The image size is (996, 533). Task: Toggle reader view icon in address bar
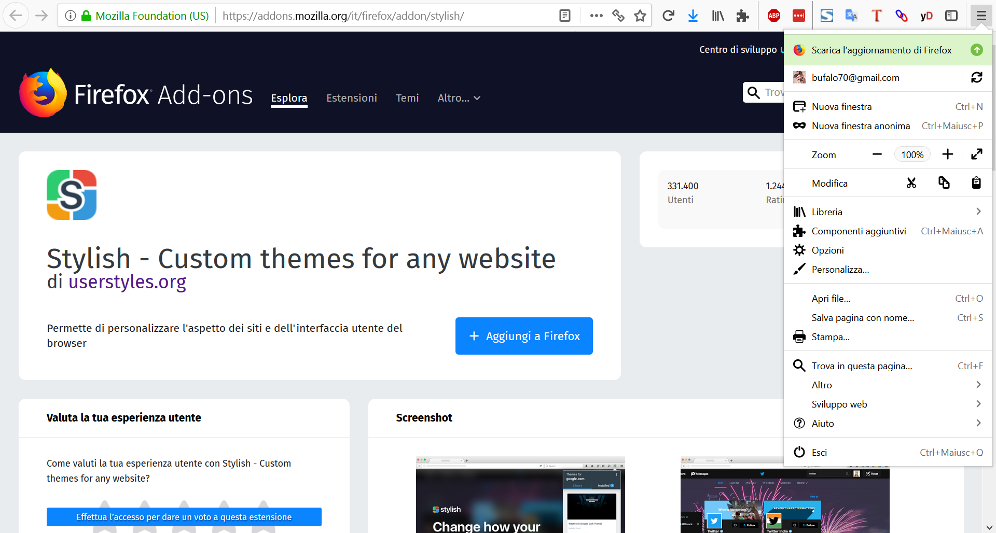click(565, 16)
